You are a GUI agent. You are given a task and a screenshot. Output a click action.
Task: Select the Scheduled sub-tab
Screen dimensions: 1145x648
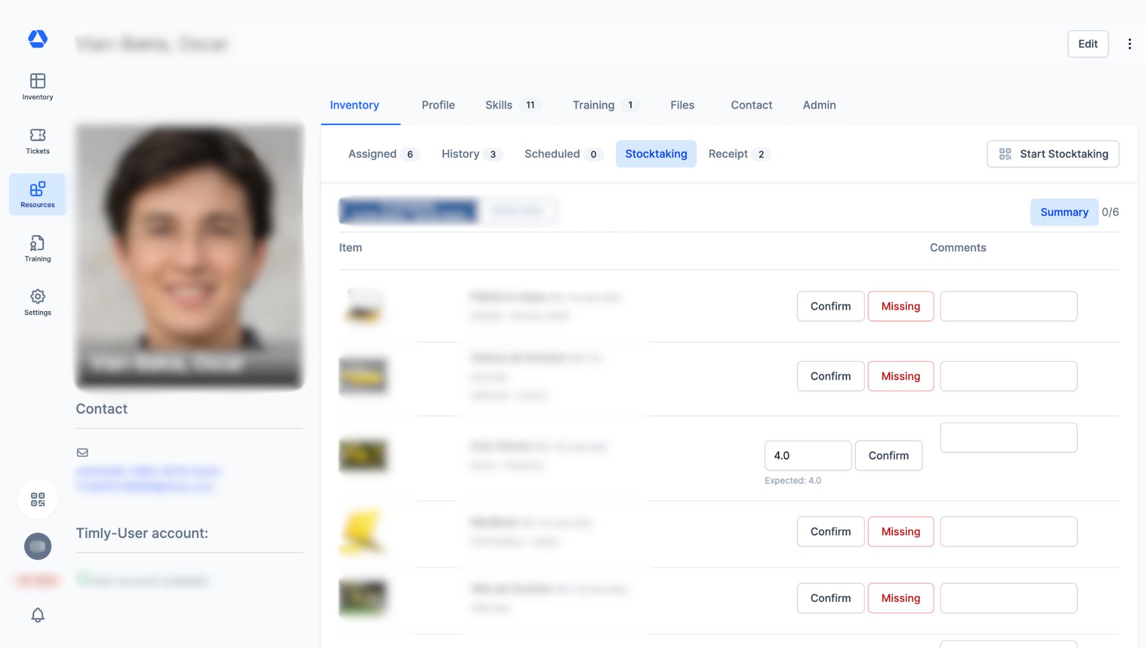(x=563, y=154)
